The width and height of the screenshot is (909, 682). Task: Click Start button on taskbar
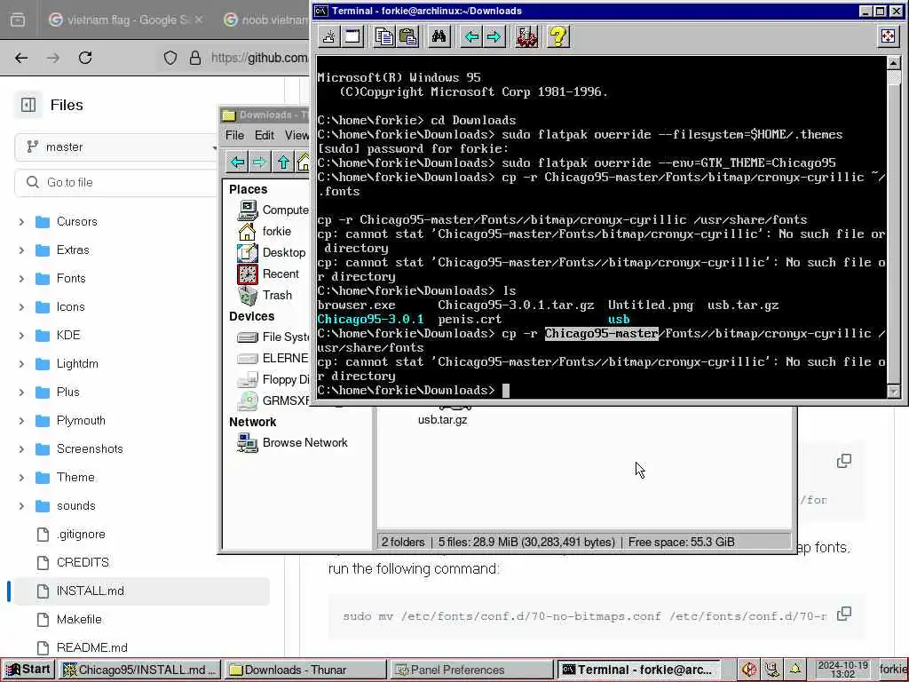(x=28, y=670)
